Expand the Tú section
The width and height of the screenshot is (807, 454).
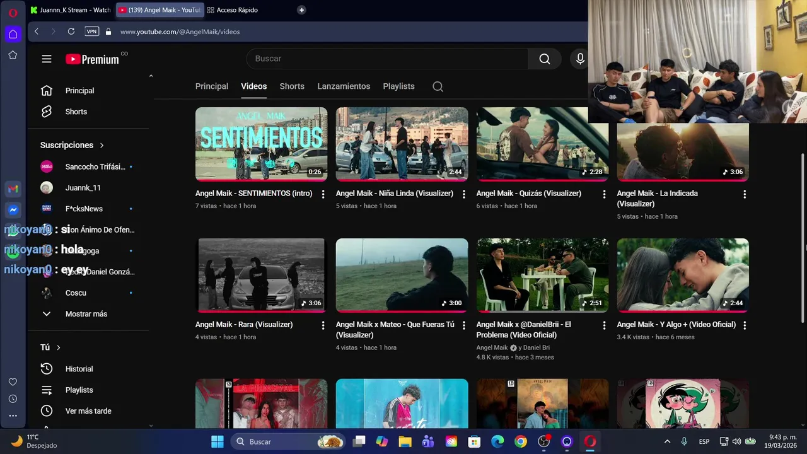[50, 347]
